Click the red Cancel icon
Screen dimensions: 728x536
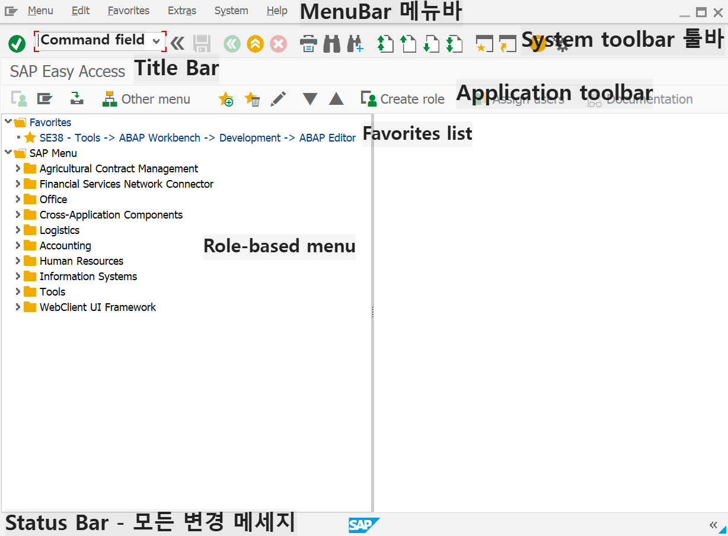click(x=278, y=43)
